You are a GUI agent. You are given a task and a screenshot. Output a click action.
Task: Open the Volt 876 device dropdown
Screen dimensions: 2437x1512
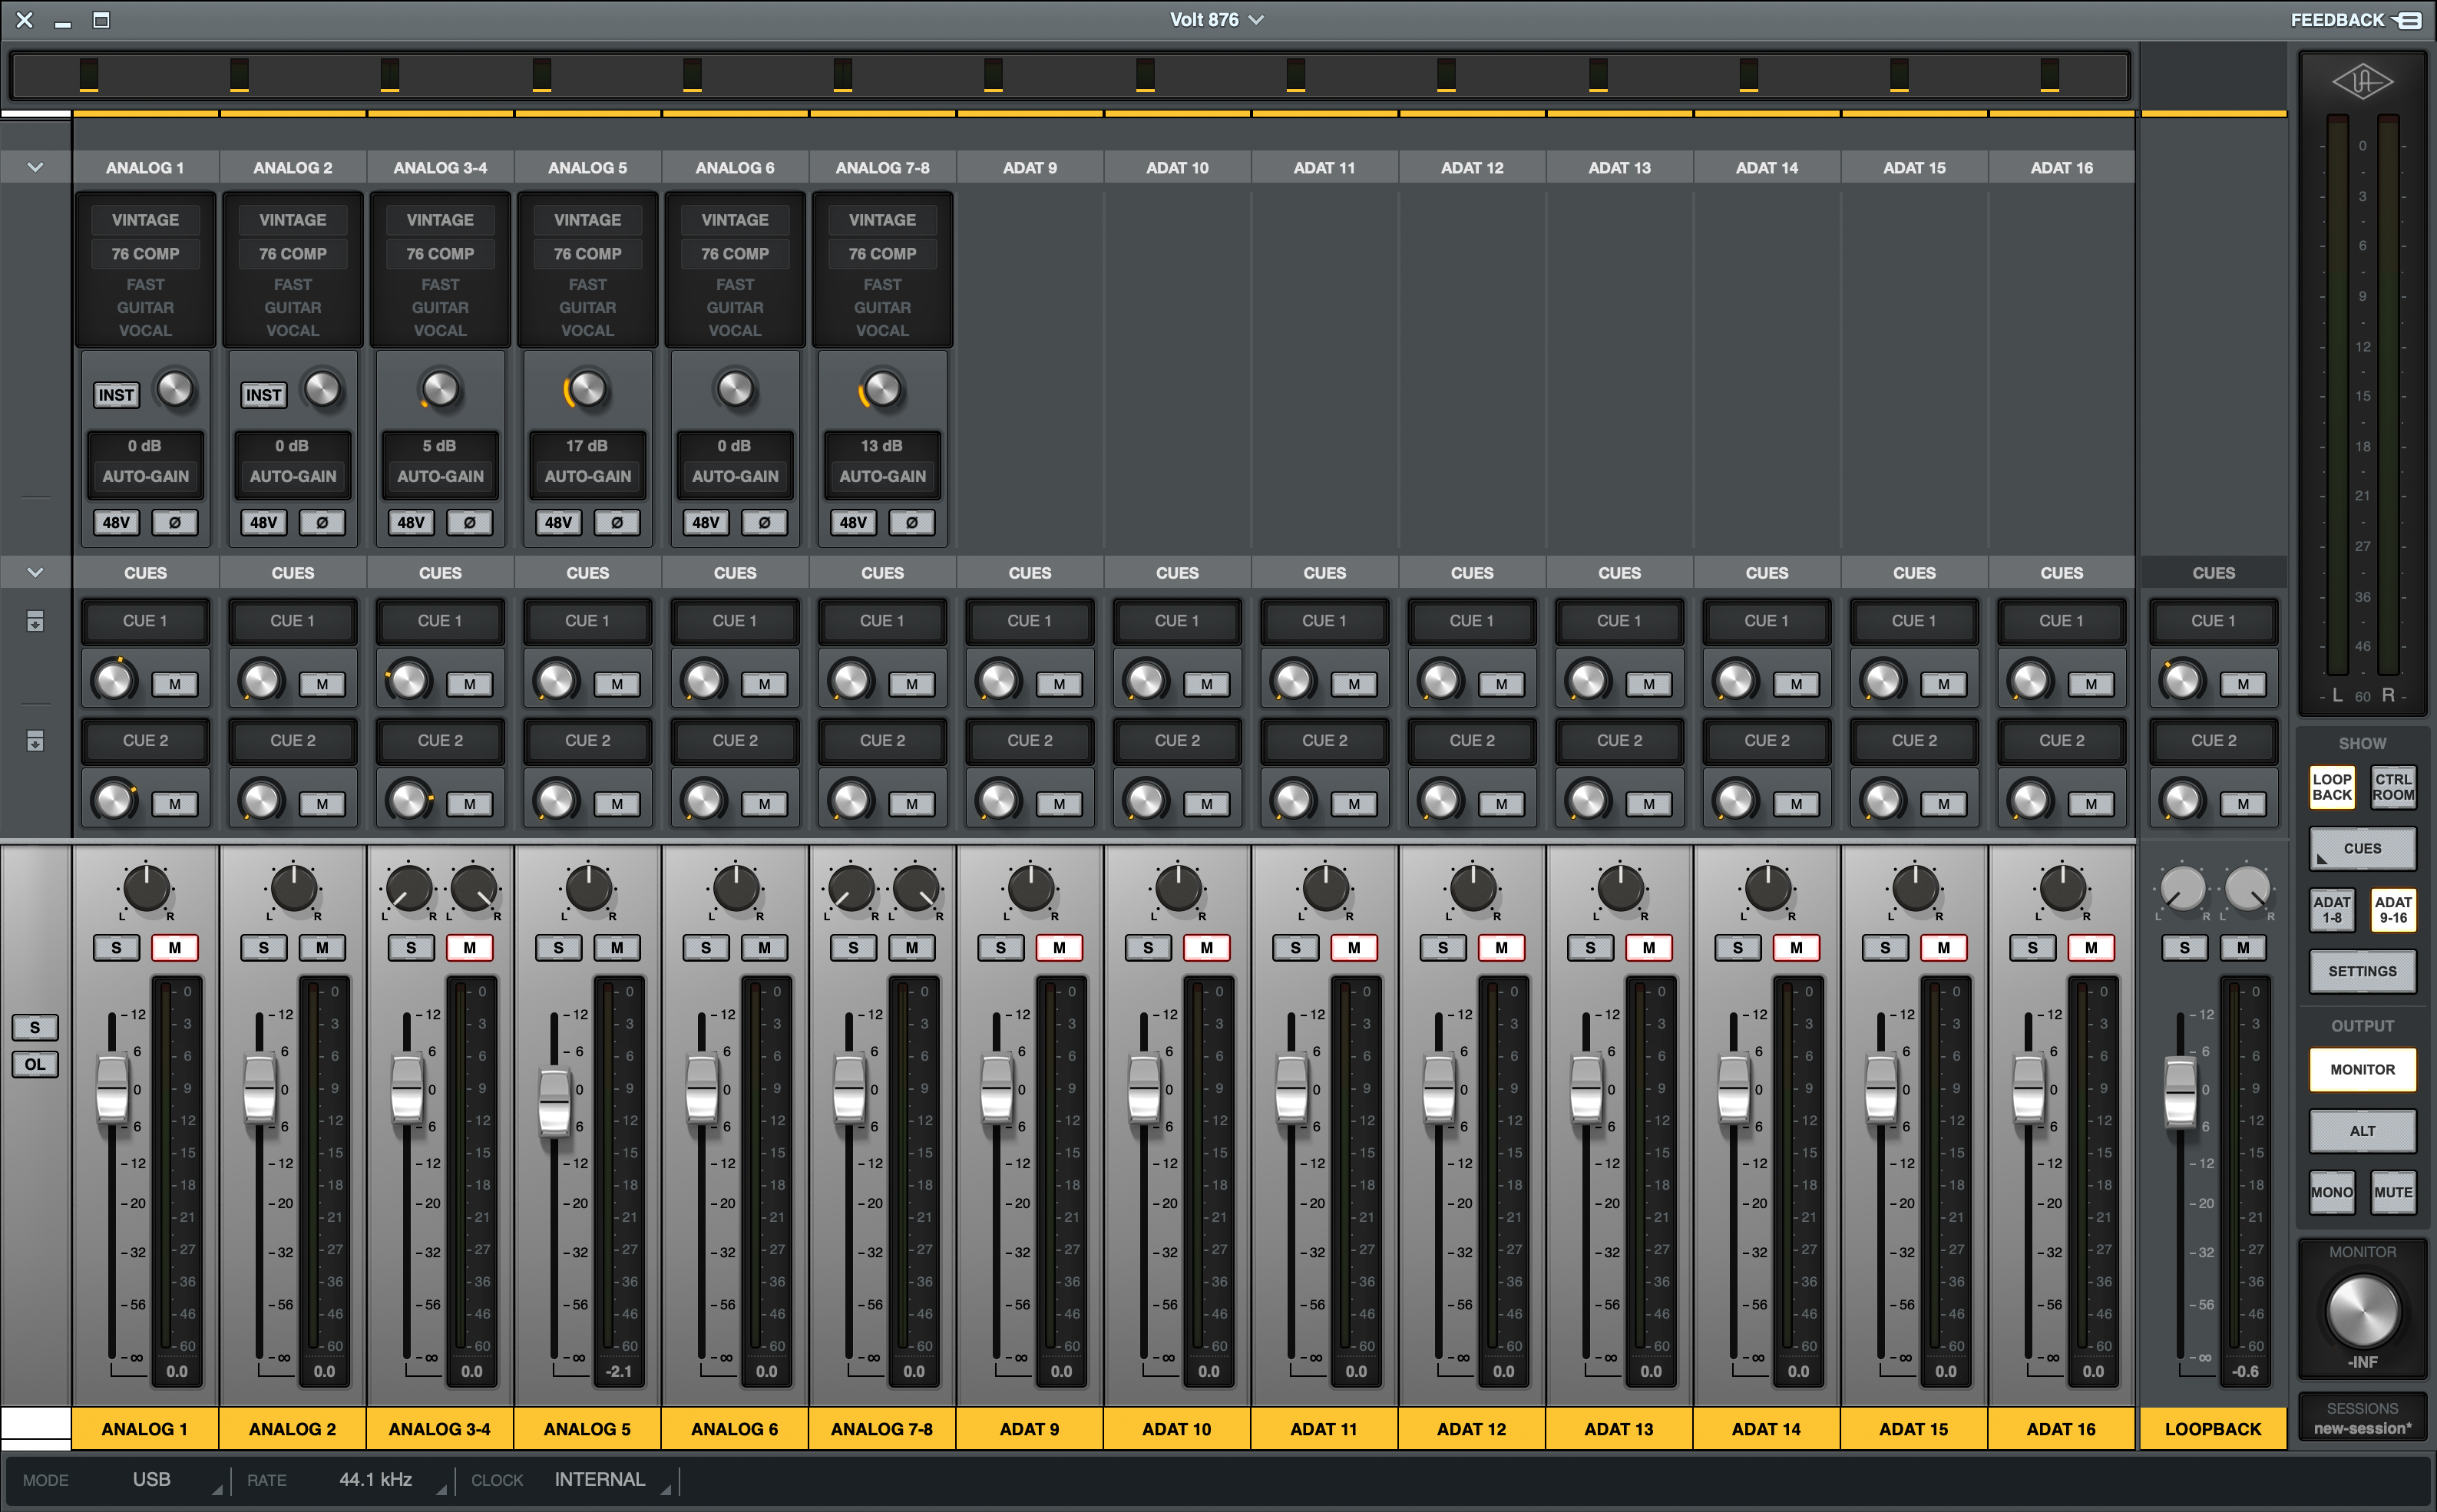click(1216, 20)
